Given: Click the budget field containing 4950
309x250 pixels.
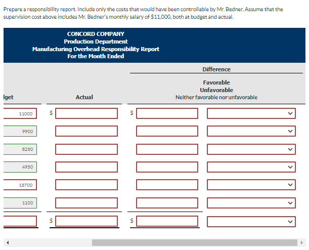Looking at the screenshot, I should pos(20,167).
